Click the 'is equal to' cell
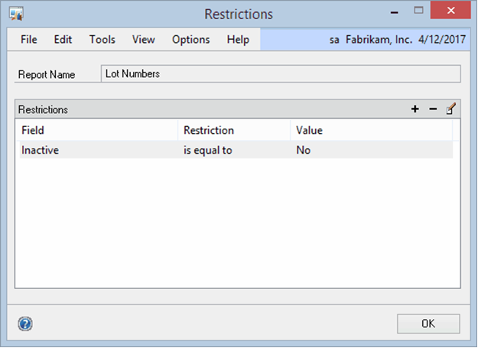The image size is (478, 348). pyautogui.click(x=207, y=150)
